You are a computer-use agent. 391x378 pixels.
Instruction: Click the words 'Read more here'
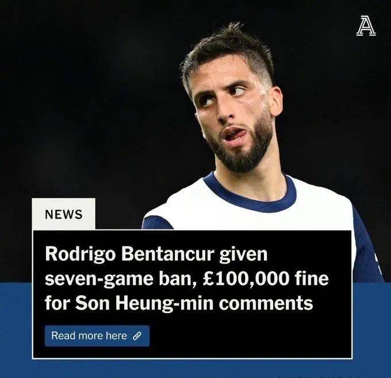coord(89,336)
